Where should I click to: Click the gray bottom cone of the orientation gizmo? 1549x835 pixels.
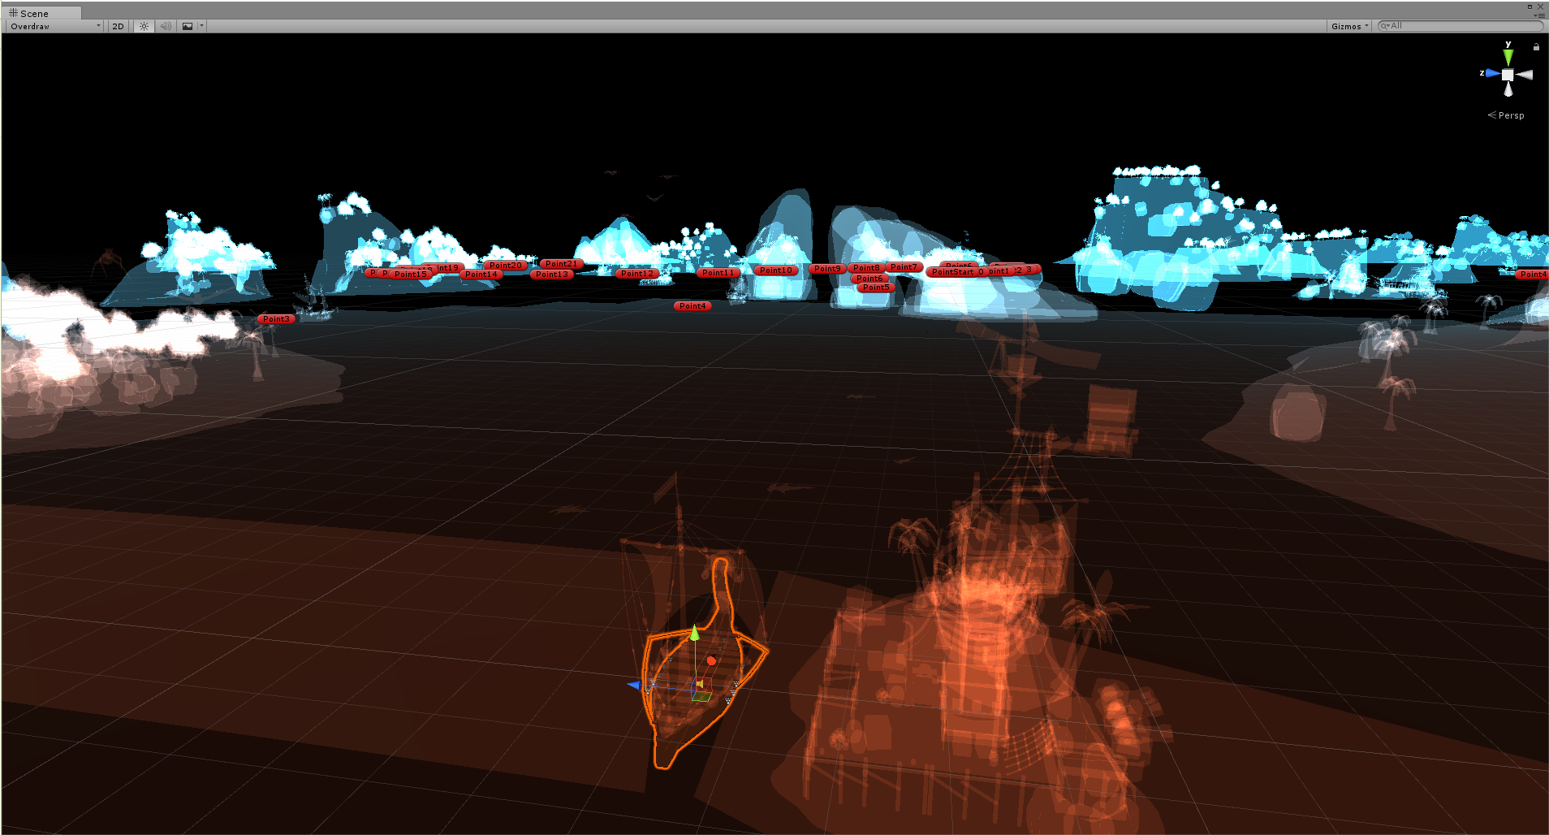1508,89
